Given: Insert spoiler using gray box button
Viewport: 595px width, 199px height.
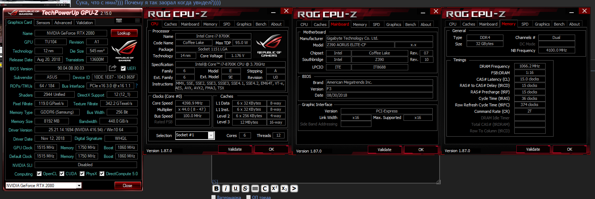Looking at the screenshot, I should [x=255, y=188].
